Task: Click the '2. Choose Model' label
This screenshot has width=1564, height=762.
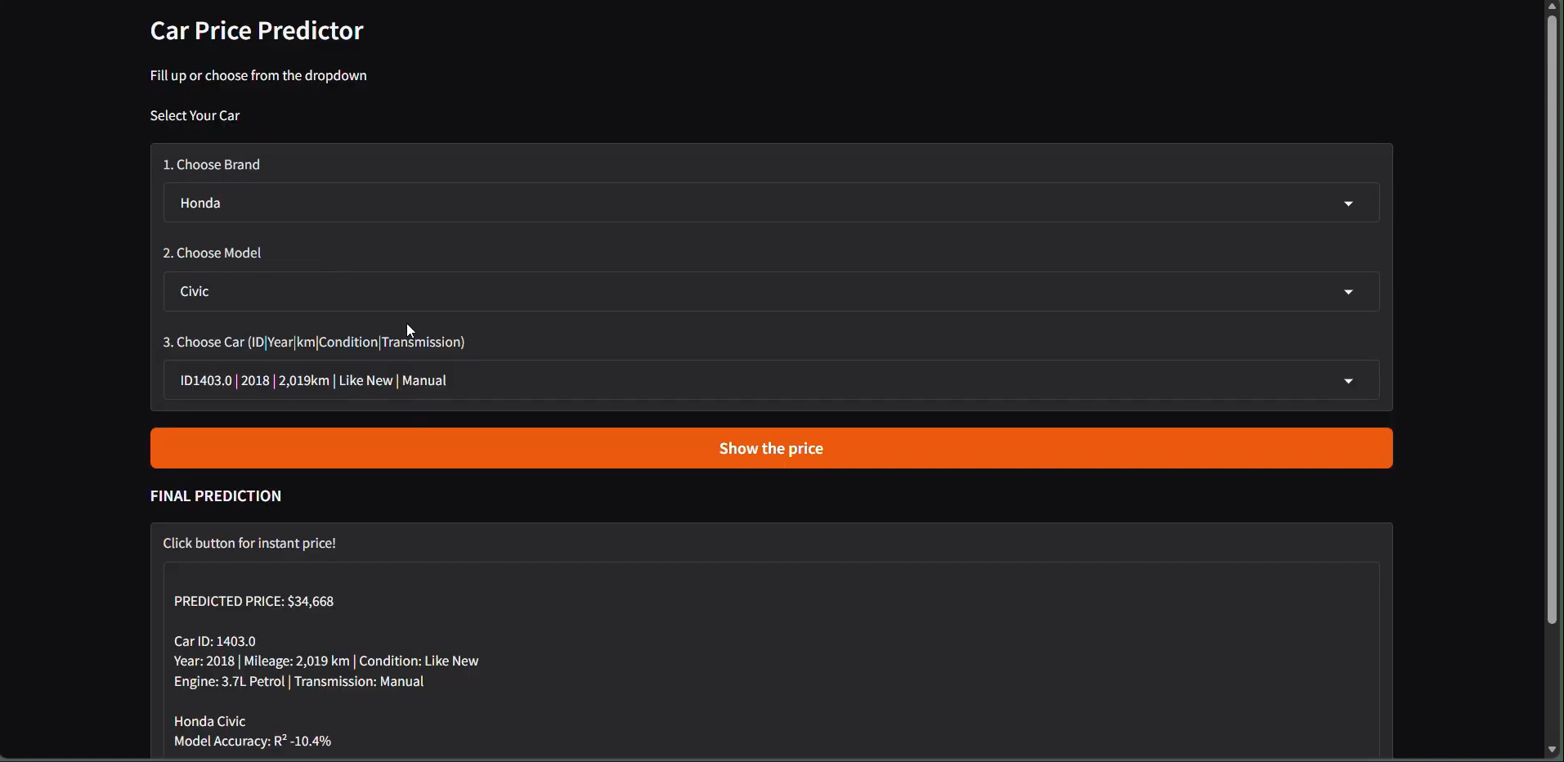Action: [212, 253]
